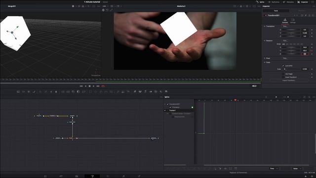Image resolution: width=316 pixels, height=178 pixels.
Task: Add a Color Corrector node from the toolbar
Action: (x=40, y=91)
